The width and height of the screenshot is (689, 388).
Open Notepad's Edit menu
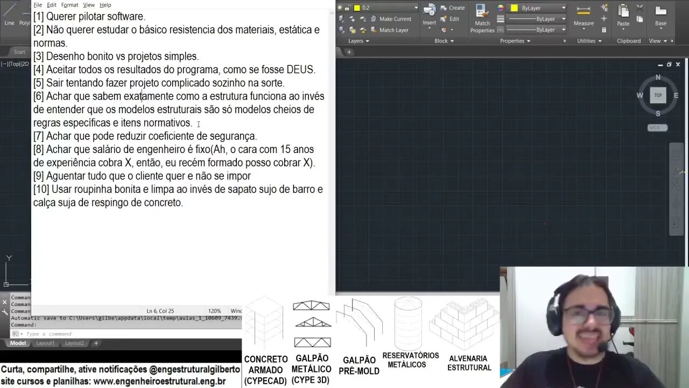tap(52, 5)
